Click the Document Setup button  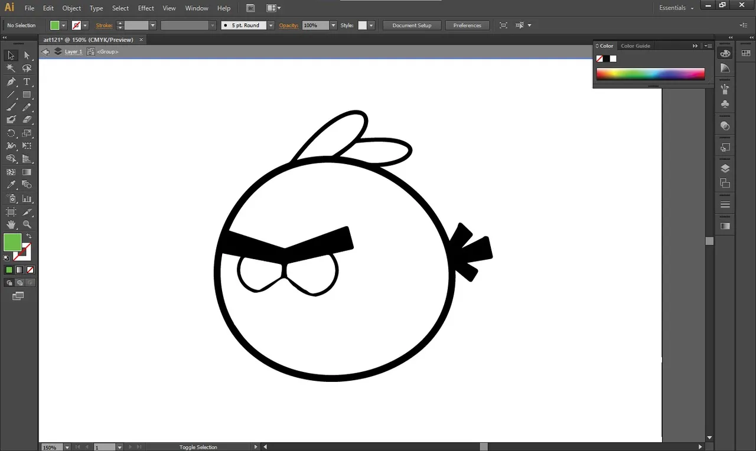[412, 25]
